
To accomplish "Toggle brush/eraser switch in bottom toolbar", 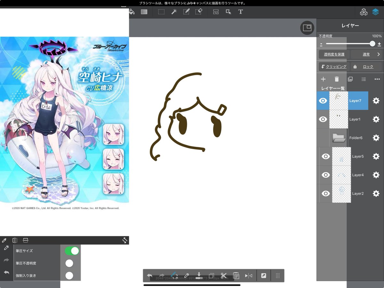I will pos(174,276).
